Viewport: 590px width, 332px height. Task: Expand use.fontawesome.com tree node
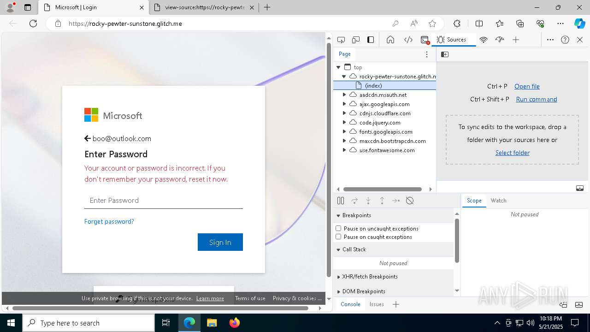(x=344, y=150)
